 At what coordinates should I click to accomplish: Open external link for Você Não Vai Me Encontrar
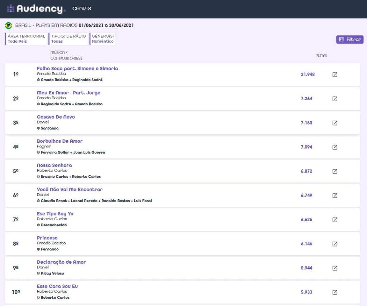(x=335, y=195)
